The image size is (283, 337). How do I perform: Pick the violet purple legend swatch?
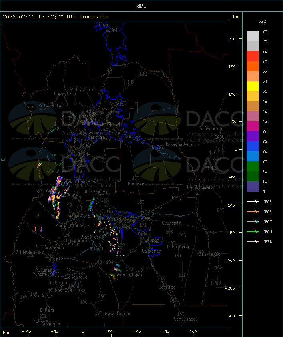tap(253, 136)
